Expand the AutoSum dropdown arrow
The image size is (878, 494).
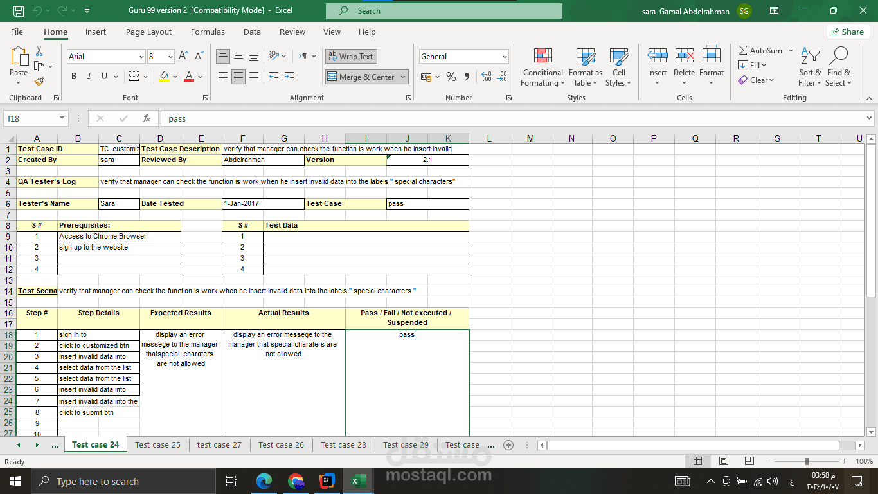tap(791, 51)
